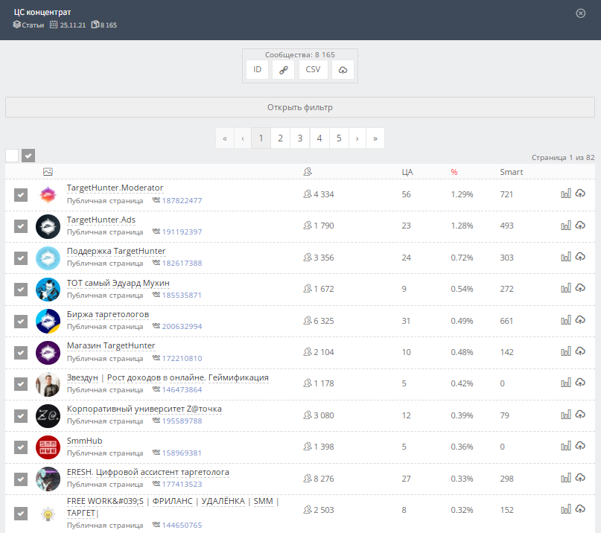This screenshot has width=601, height=533.
Task: Sort by the ЦА column header
Action: click(407, 172)
